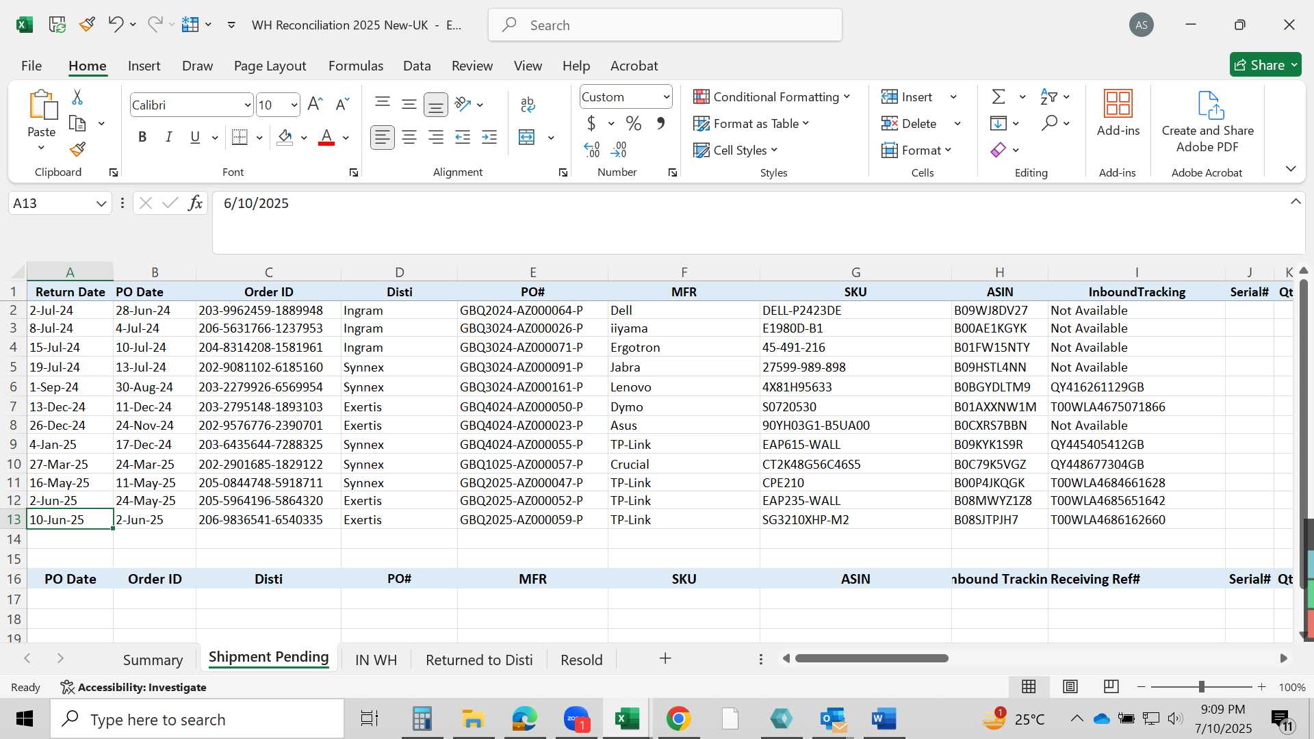Click the Delete cells button
1314x739 pixels.
(910, 123)
